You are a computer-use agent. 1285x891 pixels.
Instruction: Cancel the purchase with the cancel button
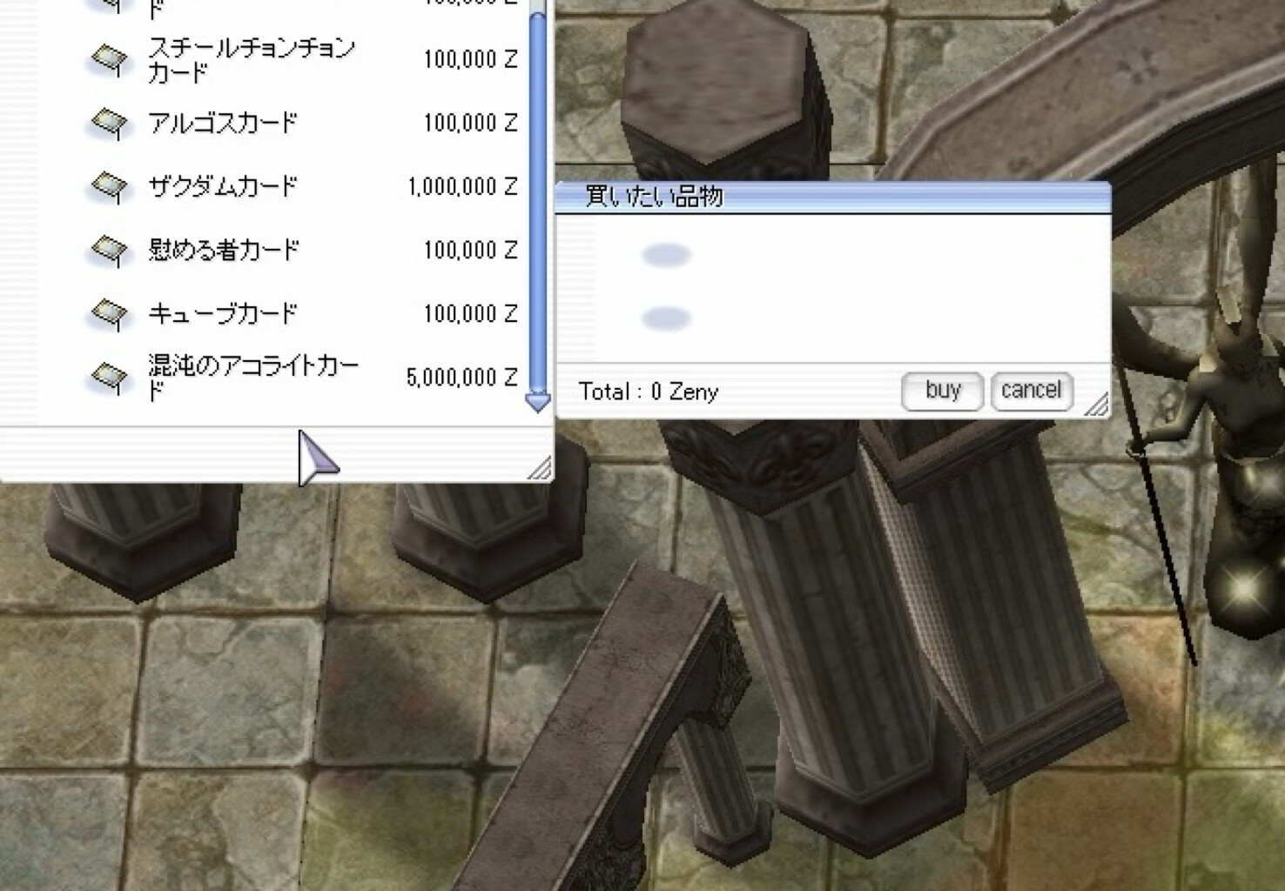coord(1031,391)
